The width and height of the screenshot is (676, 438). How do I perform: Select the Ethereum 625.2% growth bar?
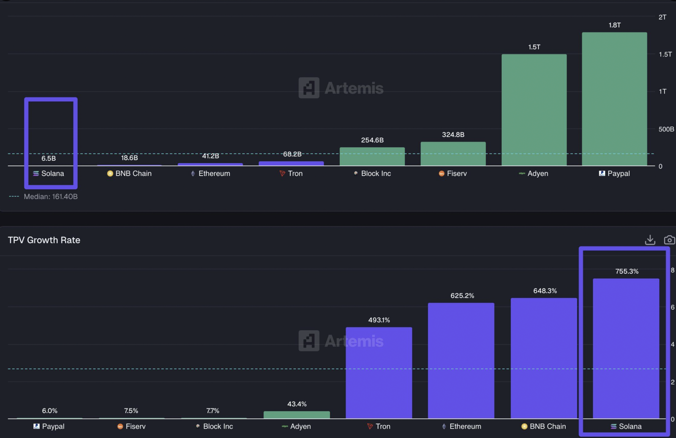tap(461, 361)
